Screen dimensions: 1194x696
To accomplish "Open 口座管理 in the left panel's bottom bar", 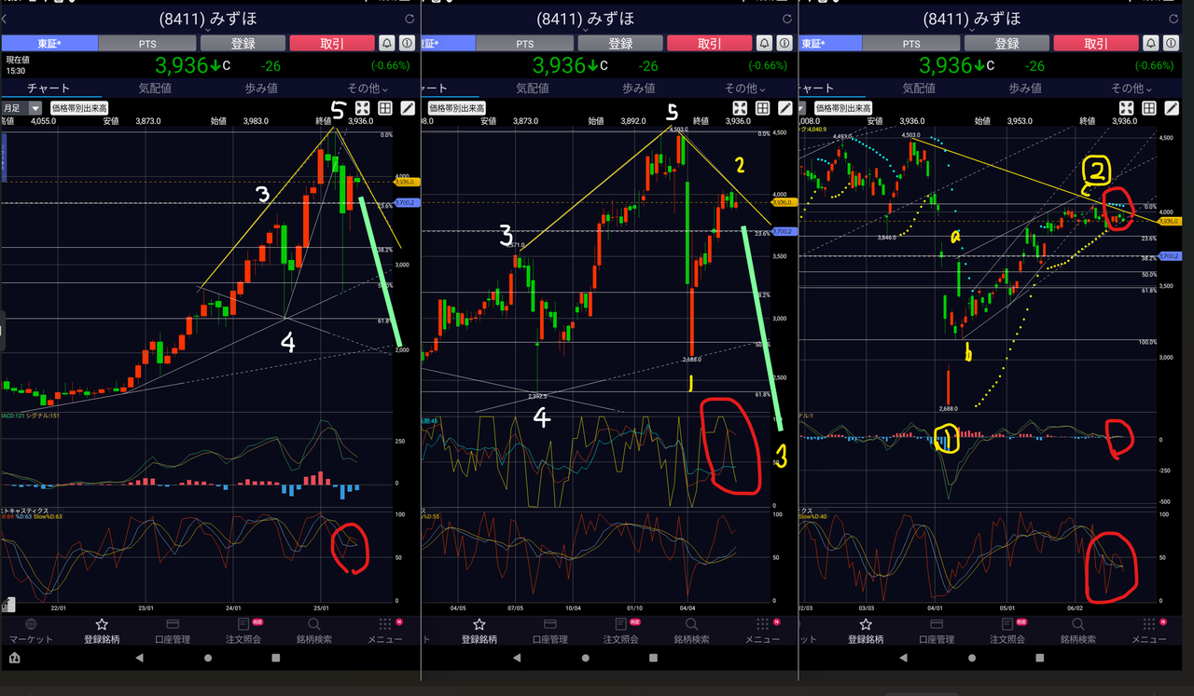I will pyautogui.click(x=173, y=631).
